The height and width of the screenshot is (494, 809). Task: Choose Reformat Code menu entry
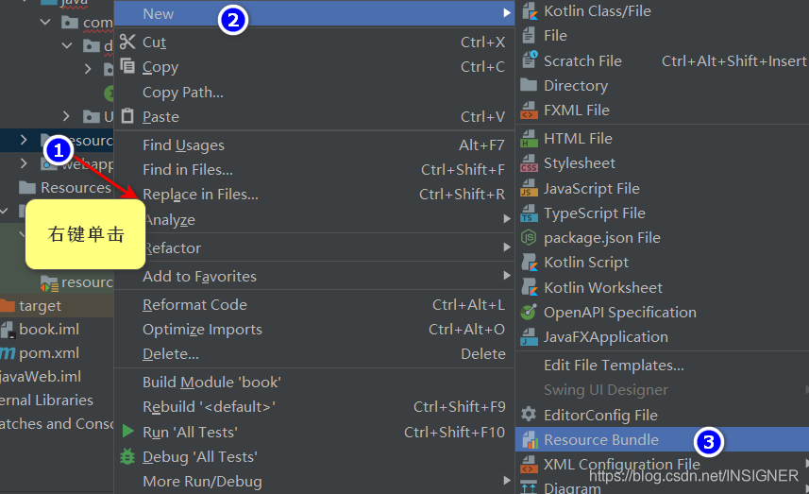pos(313,304)
